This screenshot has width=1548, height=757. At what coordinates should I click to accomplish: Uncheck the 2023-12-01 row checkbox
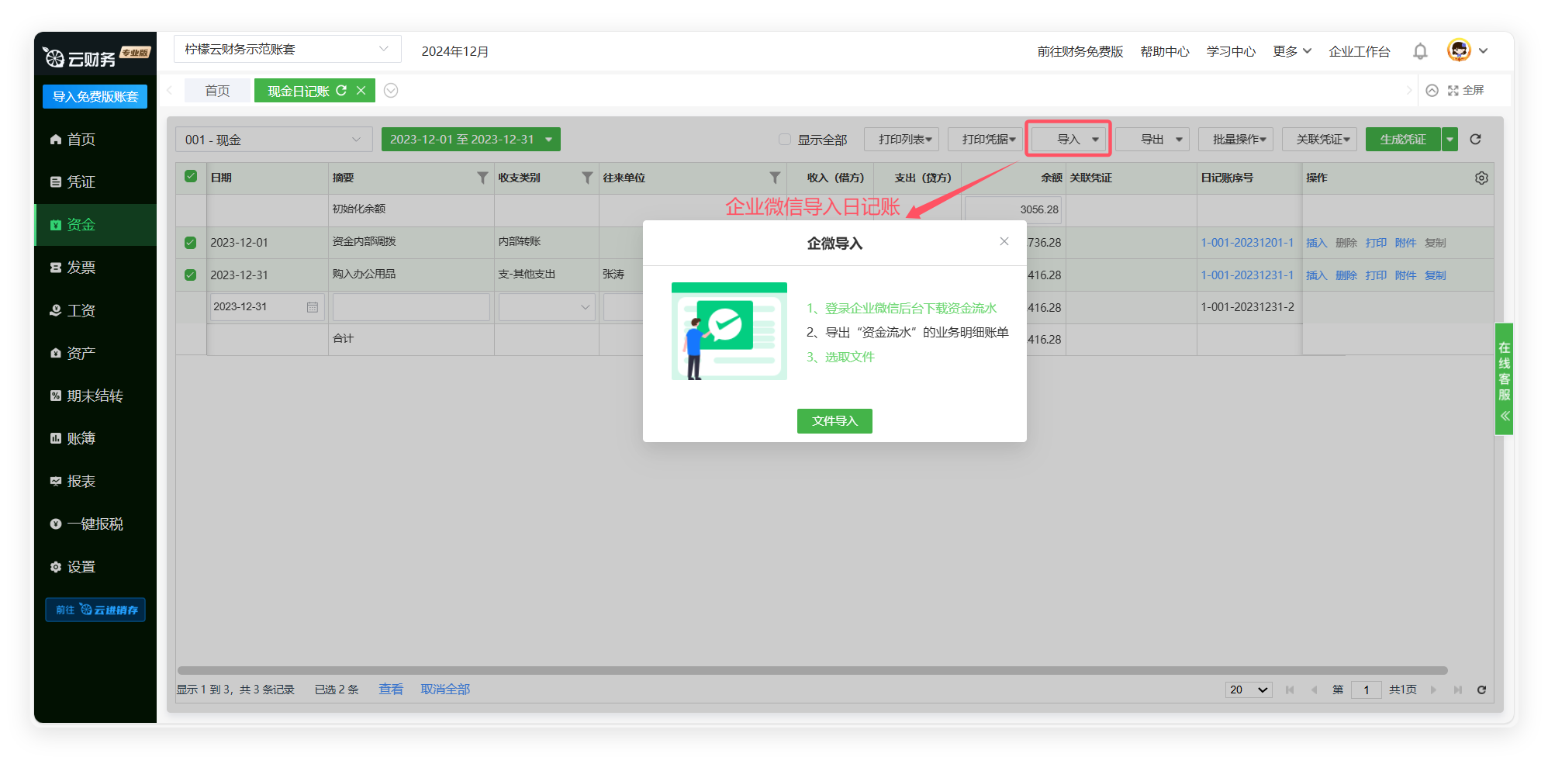[x=191, y=243]
